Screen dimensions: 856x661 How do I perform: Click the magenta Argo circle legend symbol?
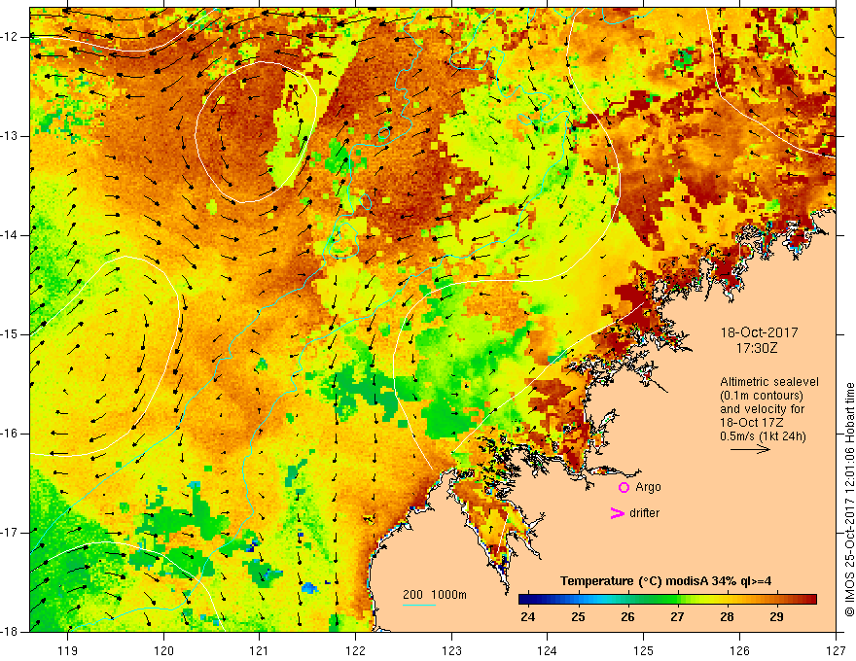(x=624, y=487)
